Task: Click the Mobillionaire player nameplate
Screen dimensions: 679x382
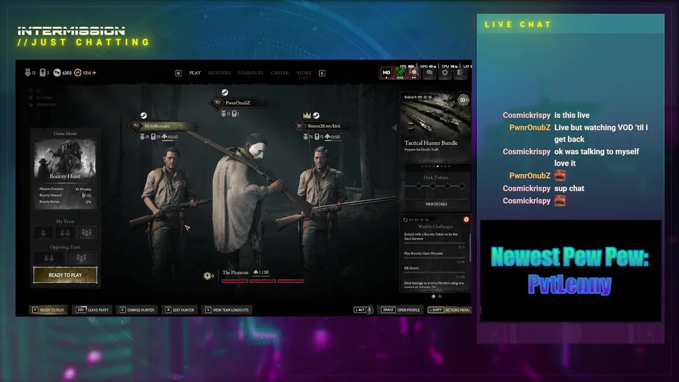Action: tap(163, 126)
